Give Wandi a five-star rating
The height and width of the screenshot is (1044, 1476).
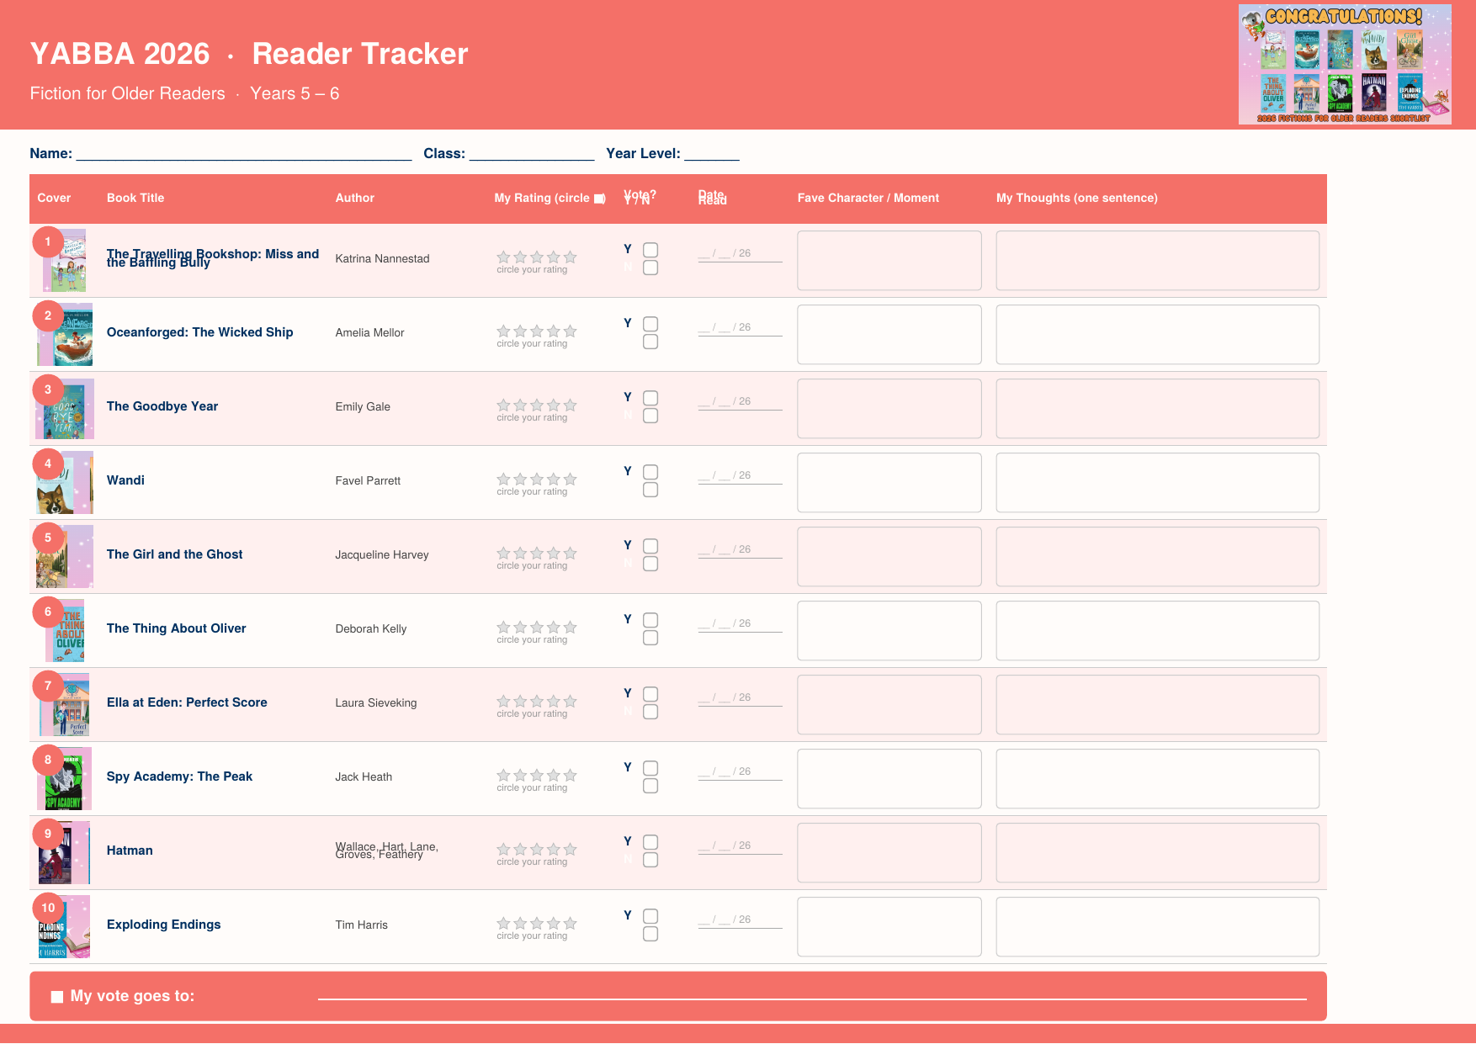(571, 480)
